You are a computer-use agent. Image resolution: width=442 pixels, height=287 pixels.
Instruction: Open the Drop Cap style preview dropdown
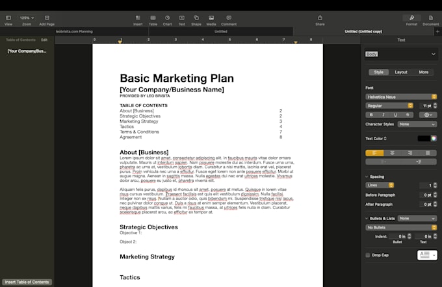[427, 255]
